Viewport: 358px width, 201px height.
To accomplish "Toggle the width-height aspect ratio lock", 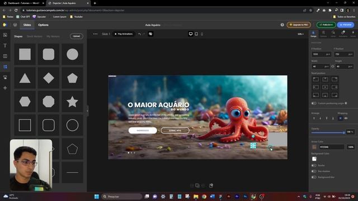I will pos(333,66).
